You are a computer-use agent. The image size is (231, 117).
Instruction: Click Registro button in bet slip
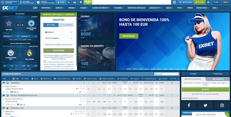click(205, 89)
